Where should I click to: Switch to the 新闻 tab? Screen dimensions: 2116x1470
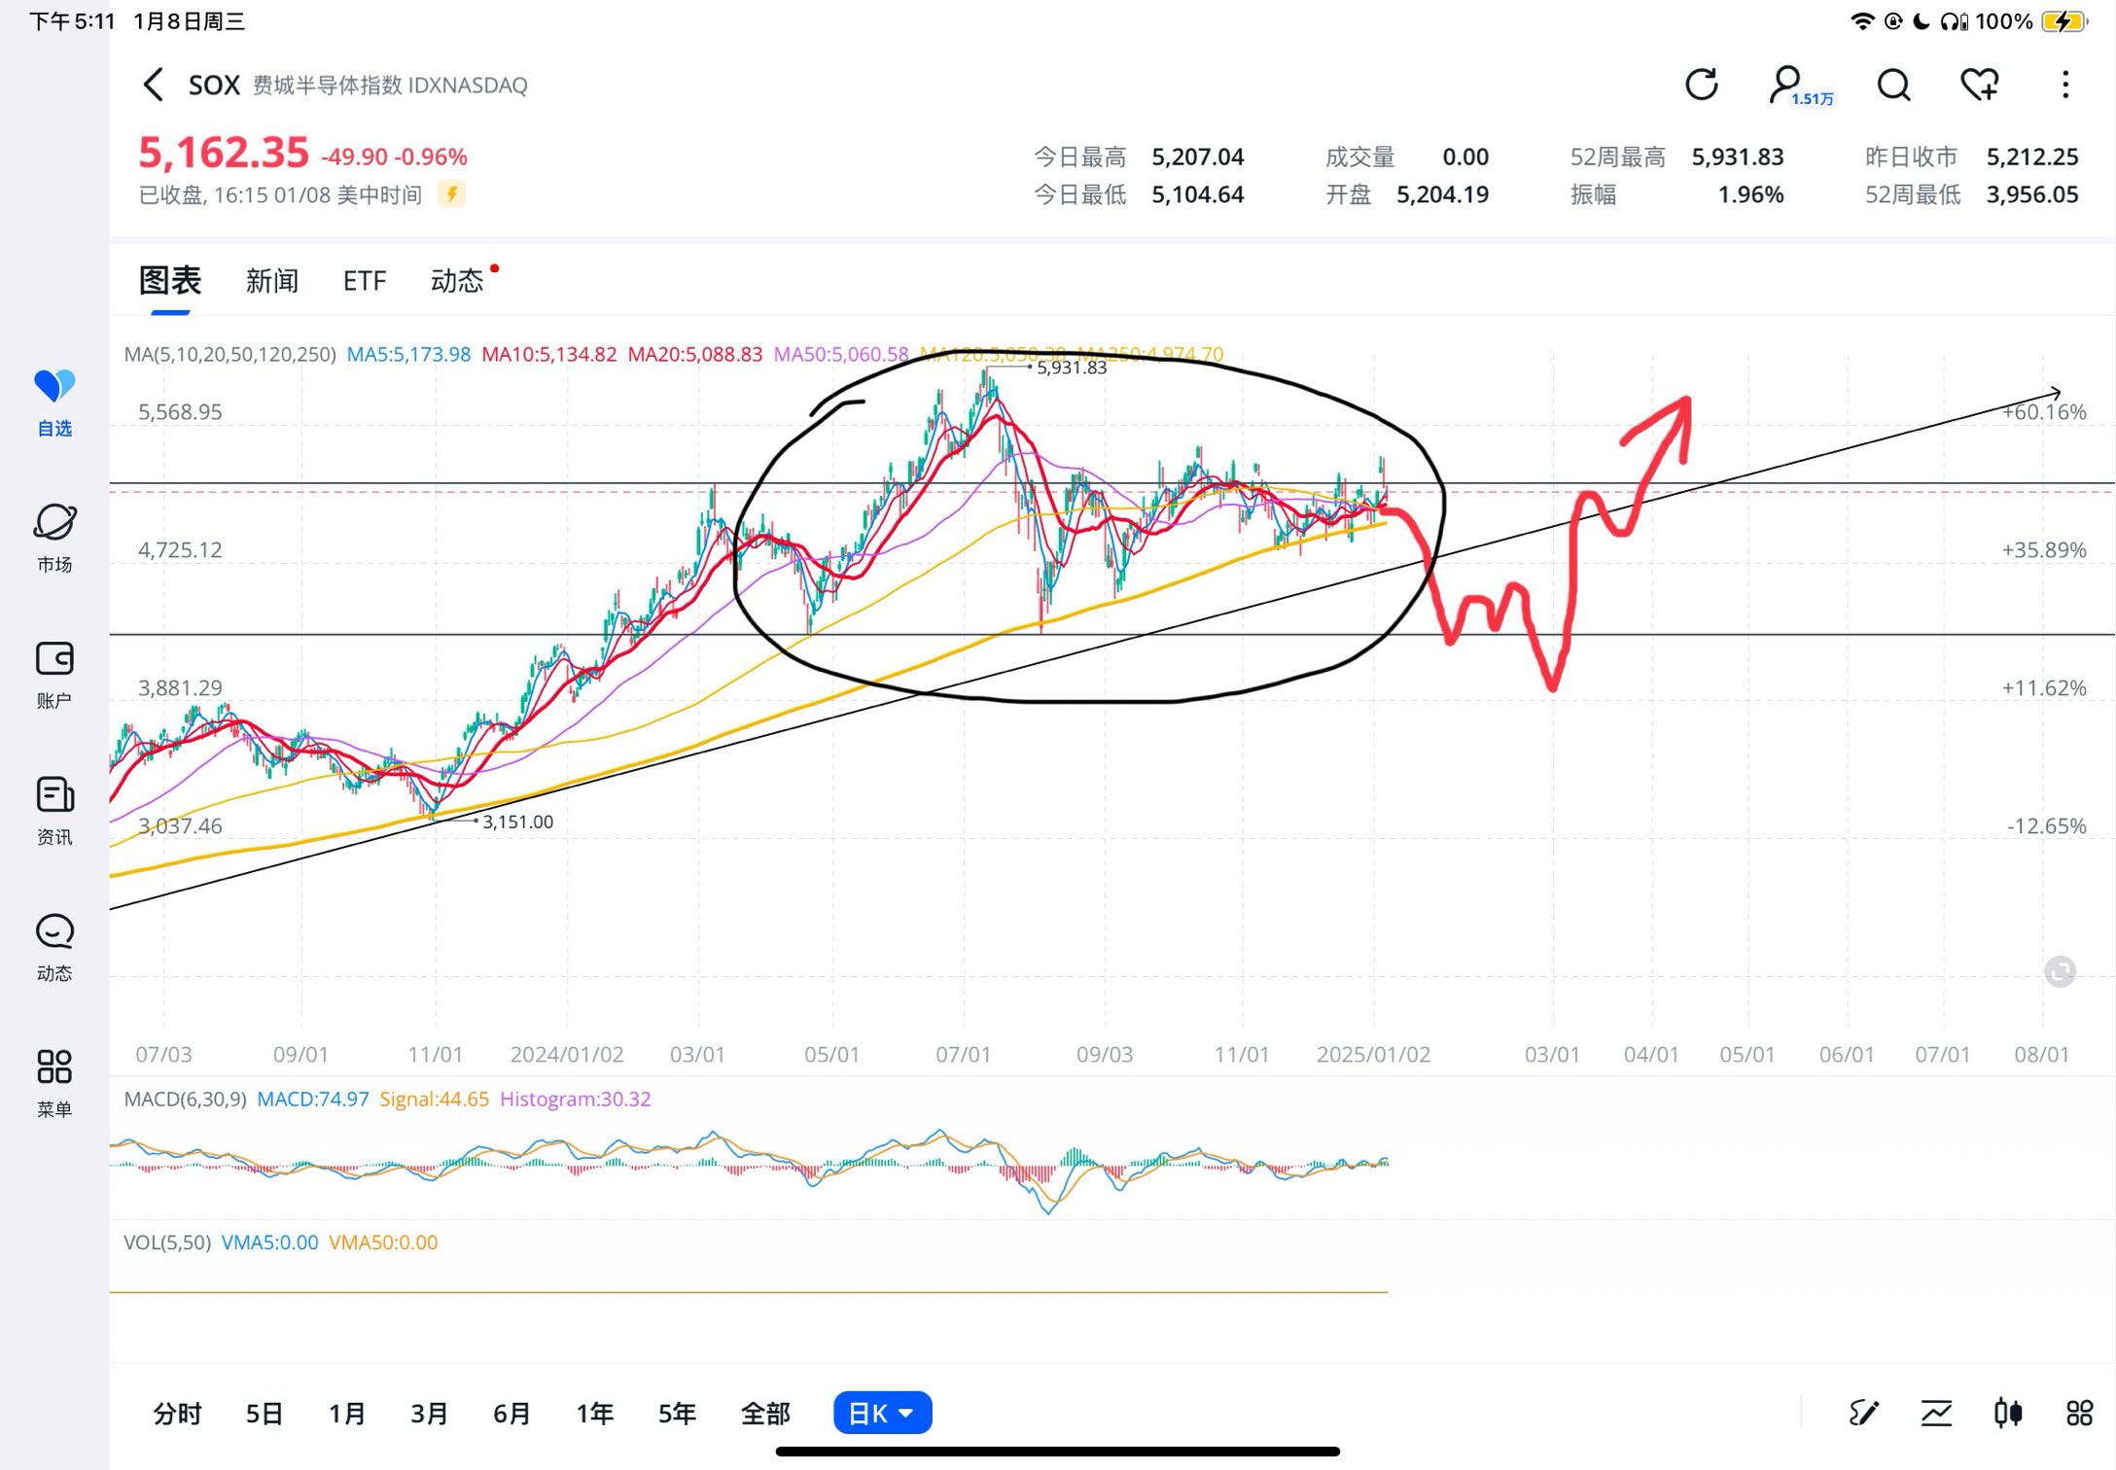pos(272,281)
